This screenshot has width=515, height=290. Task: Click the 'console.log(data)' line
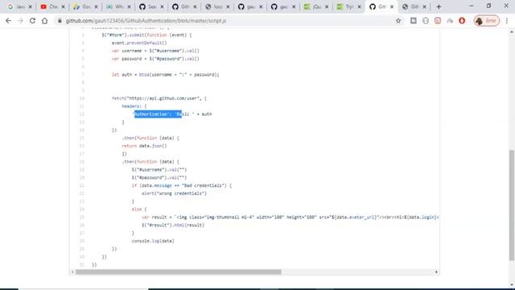coord(153,241)
